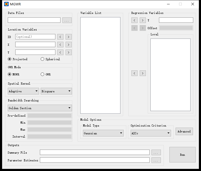This screenshot has width=201, height=171.
Task: Browse for the Summary File output
Action: pyautogui.click(x=156, y=153)
